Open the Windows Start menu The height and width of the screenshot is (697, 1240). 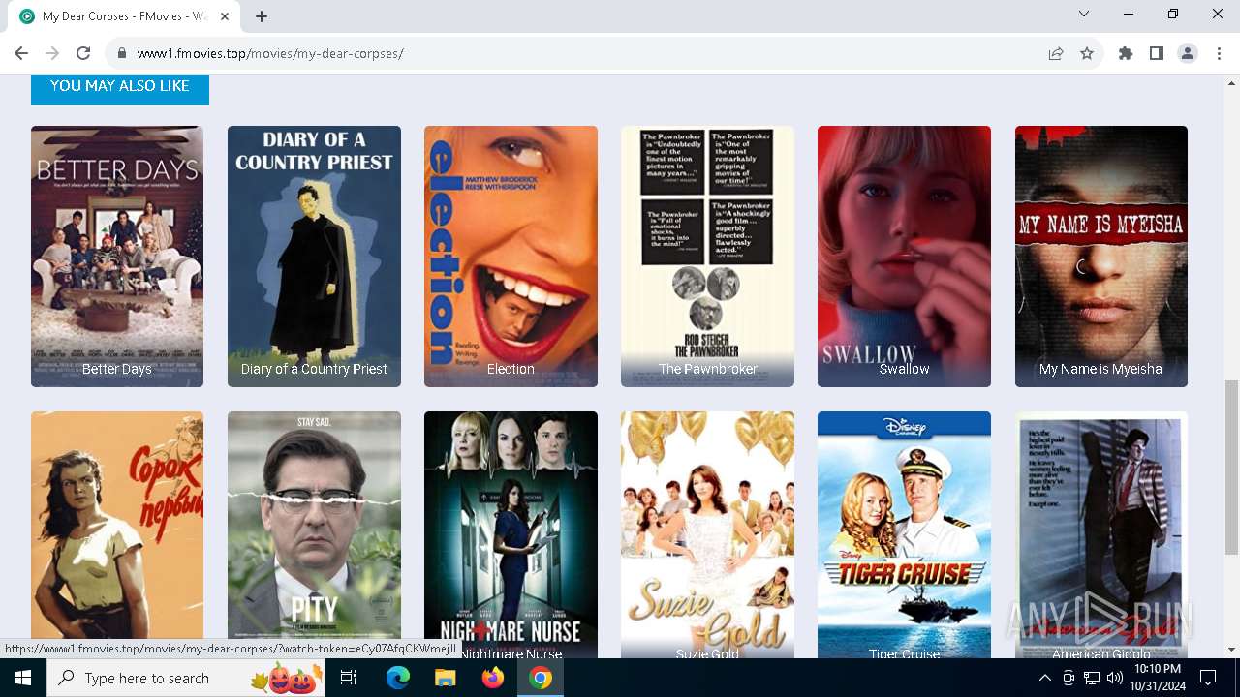(x=23, y=678)
